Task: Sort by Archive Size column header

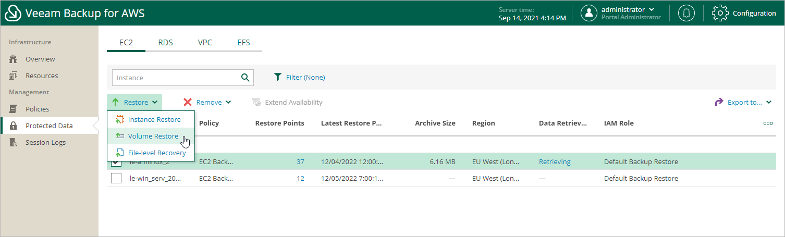Action: [x=435, y=123]
